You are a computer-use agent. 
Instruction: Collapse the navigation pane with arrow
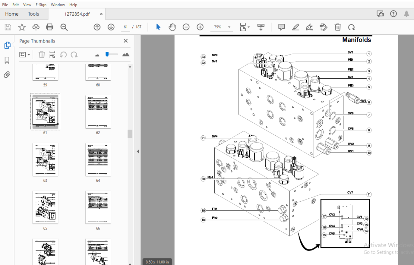click(138, 152)
